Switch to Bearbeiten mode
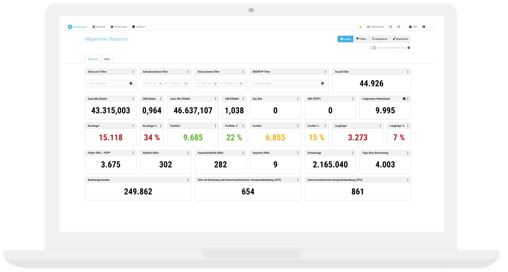The width and height of the screenshot is (508, 272). [400, 39]
